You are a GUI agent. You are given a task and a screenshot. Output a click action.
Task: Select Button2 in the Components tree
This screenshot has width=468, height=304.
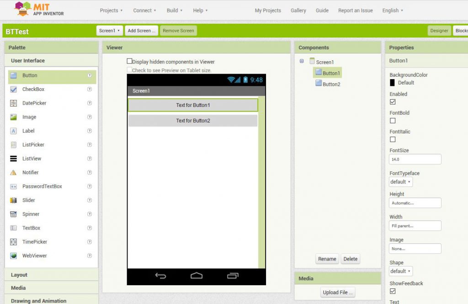(x=331, y=84)
